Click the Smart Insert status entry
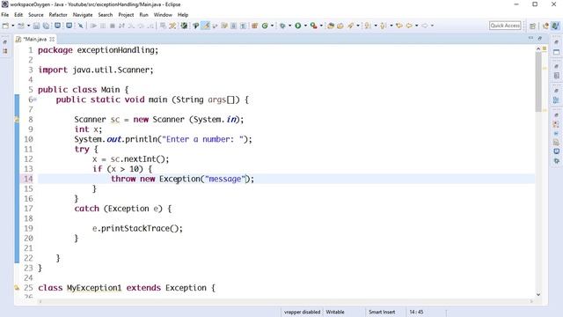563x317 pixels. [382, 312]
